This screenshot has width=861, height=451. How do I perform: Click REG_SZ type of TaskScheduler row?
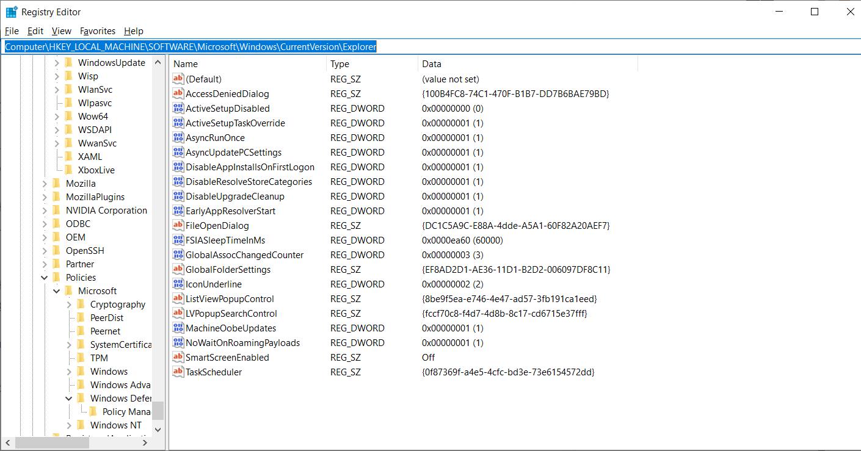click(x=346, y=372)
